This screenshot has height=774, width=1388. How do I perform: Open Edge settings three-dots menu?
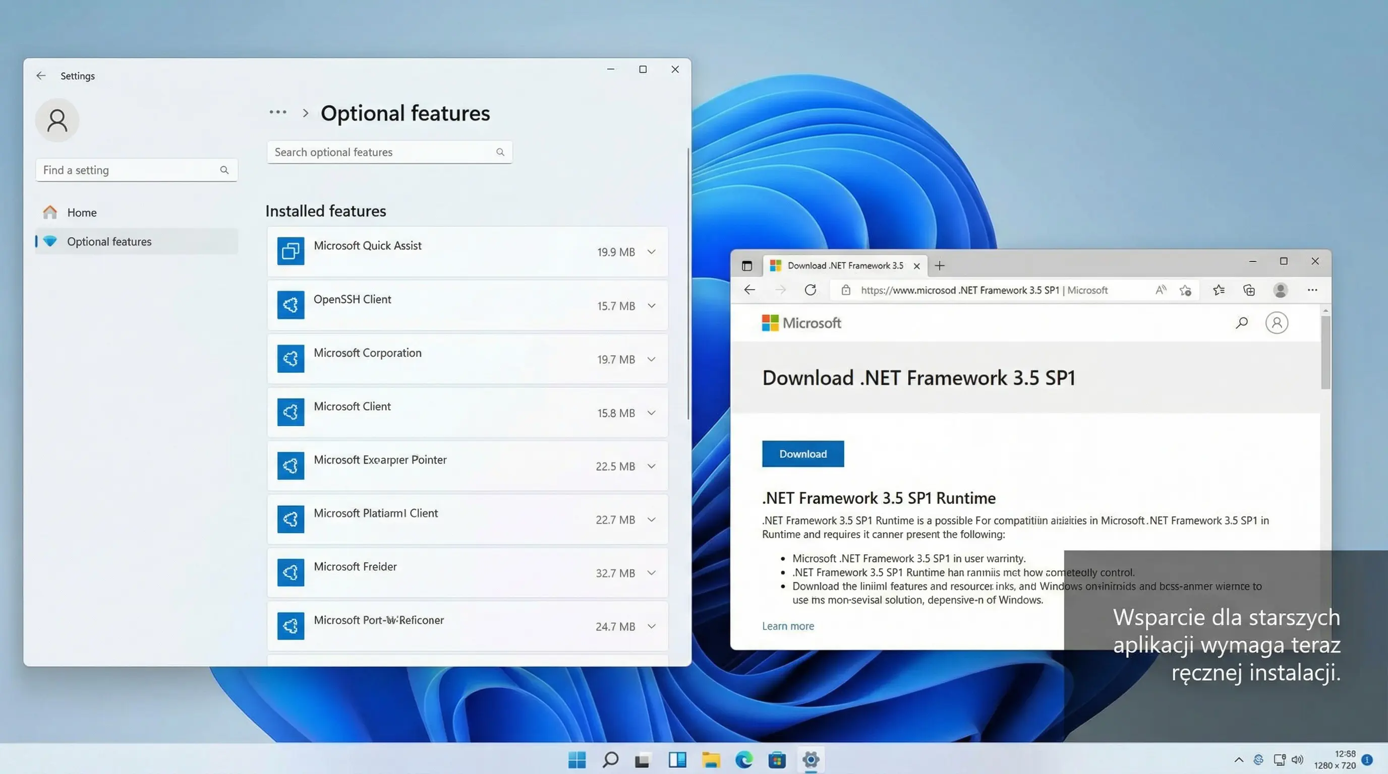click(x=1312, y=290)
